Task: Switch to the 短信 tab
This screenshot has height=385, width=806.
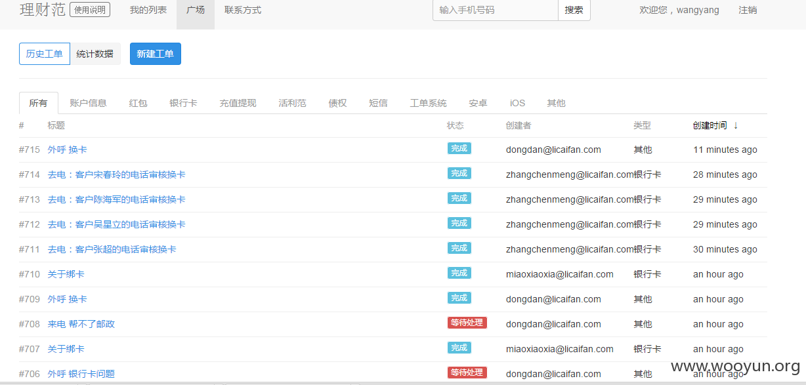Action: [378, 103]
